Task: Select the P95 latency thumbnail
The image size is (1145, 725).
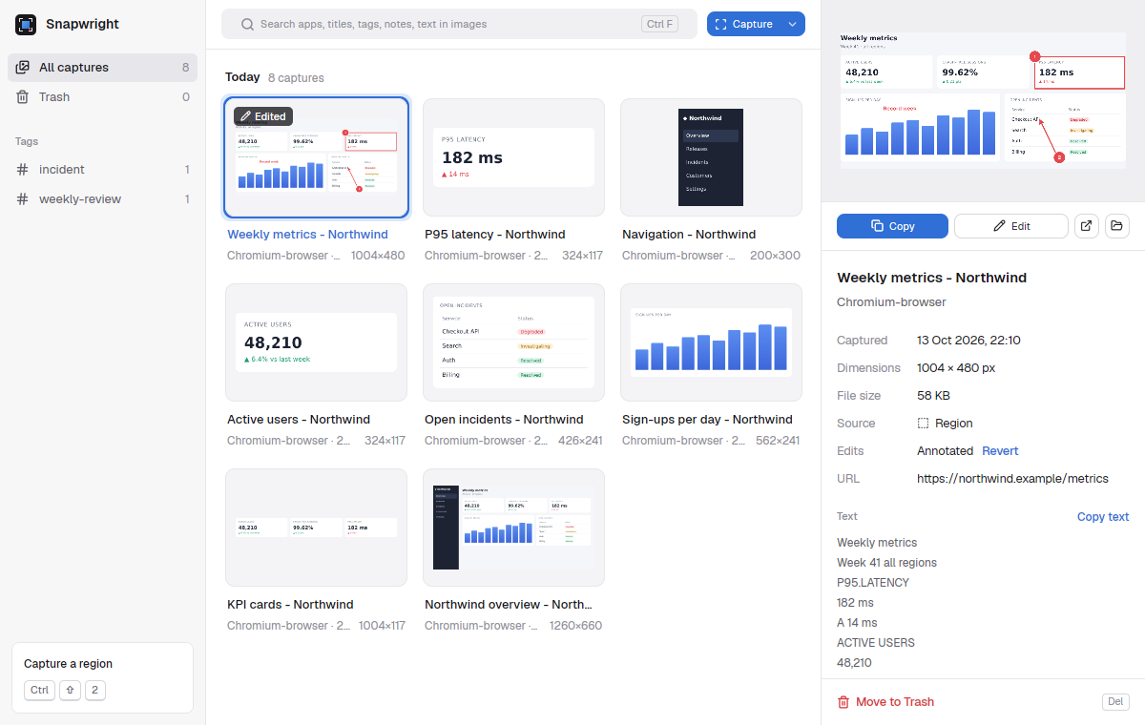Action: click(513, 157)
